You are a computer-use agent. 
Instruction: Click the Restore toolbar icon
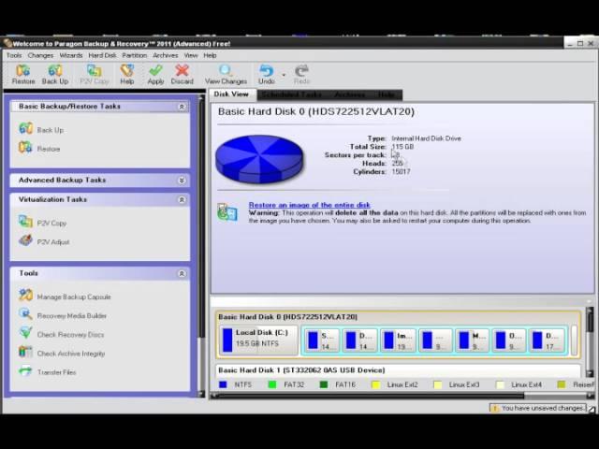coord(23,74)
